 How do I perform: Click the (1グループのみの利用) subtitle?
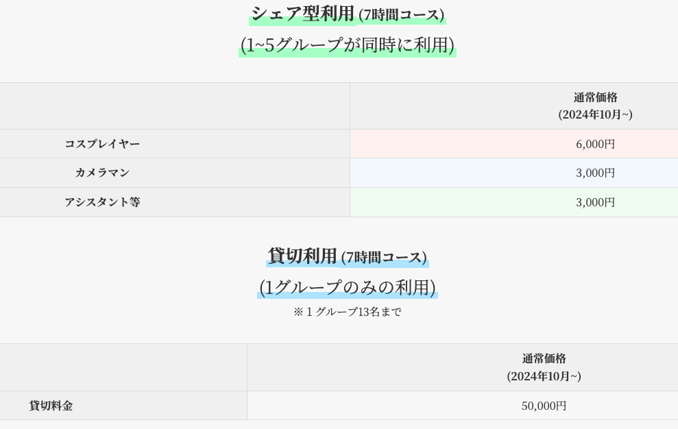pos(347,287)
